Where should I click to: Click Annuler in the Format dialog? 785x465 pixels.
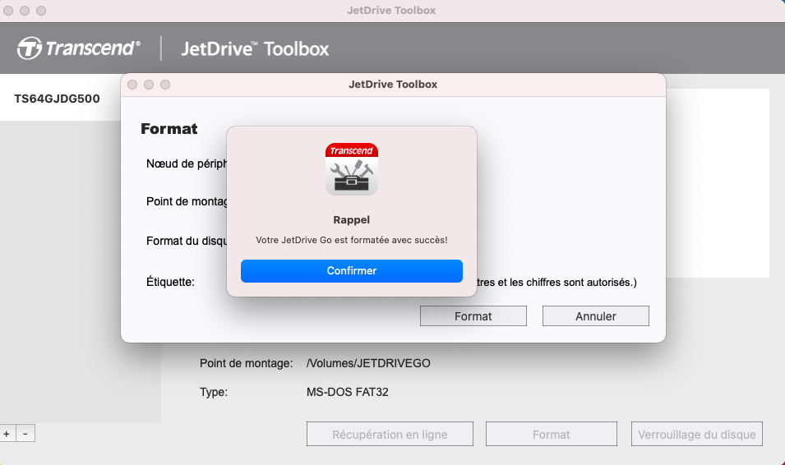(596, 316)
